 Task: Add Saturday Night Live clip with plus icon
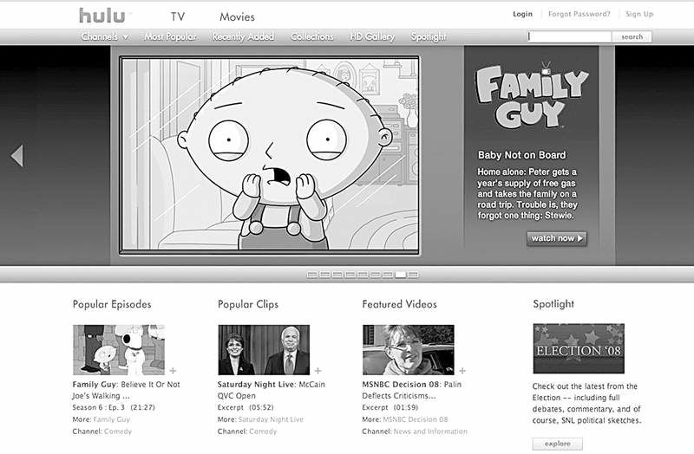click(318, 371)
